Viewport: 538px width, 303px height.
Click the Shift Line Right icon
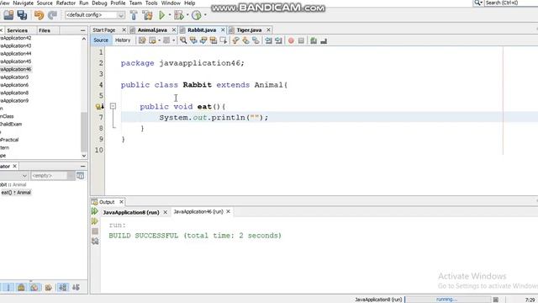click(278, 40)
